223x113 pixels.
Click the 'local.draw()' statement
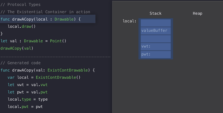pos(22,26)
